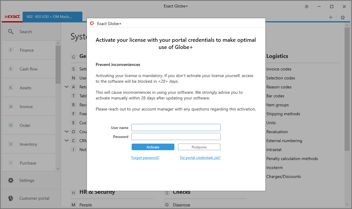
Task: Click the sidebar module list's scrollbar thumb
Action: click(x=58, y=65)
